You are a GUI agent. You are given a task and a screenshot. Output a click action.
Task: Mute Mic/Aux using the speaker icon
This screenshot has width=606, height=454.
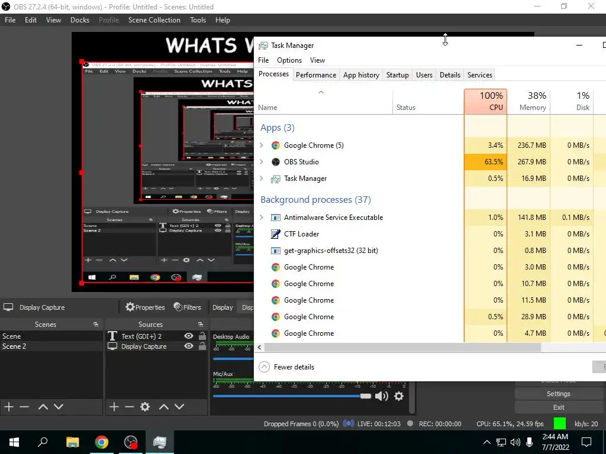[382, 396]
